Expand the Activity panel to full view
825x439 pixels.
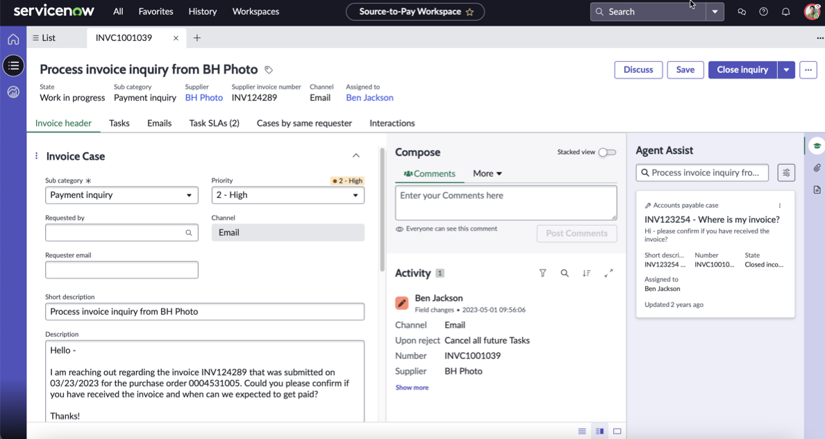pos(609,273)
